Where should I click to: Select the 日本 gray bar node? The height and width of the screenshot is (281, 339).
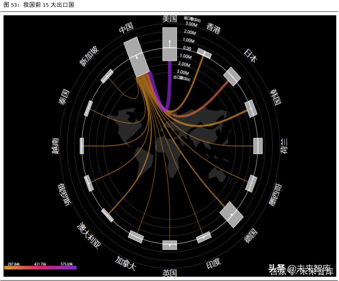coord(232,76)
